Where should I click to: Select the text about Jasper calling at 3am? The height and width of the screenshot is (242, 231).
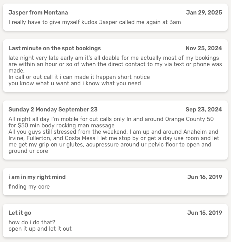click(95, 22)
